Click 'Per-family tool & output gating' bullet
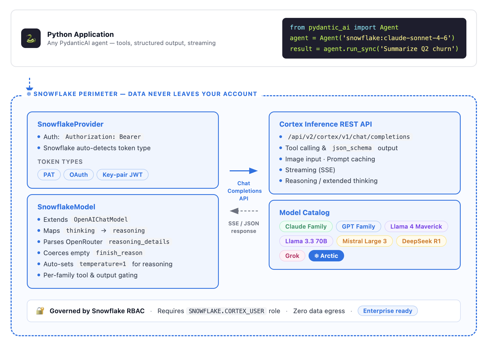Image resolution: width=487 pixels, height=346 pixels. pos(91,275)
